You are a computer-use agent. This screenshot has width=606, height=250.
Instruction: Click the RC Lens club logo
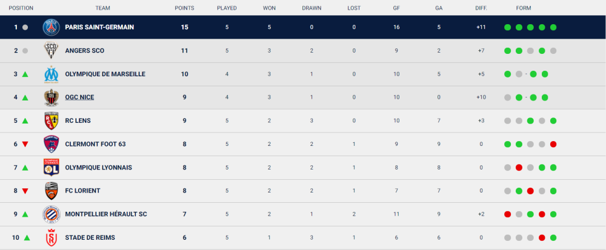(x=52, y=120)
